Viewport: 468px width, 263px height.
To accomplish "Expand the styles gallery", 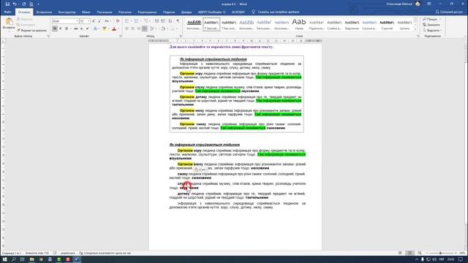I will (x=415, y=29).
